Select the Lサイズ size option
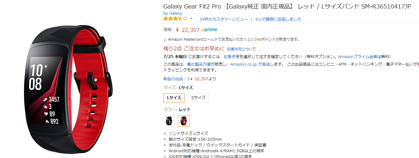 tap(174, 98)
